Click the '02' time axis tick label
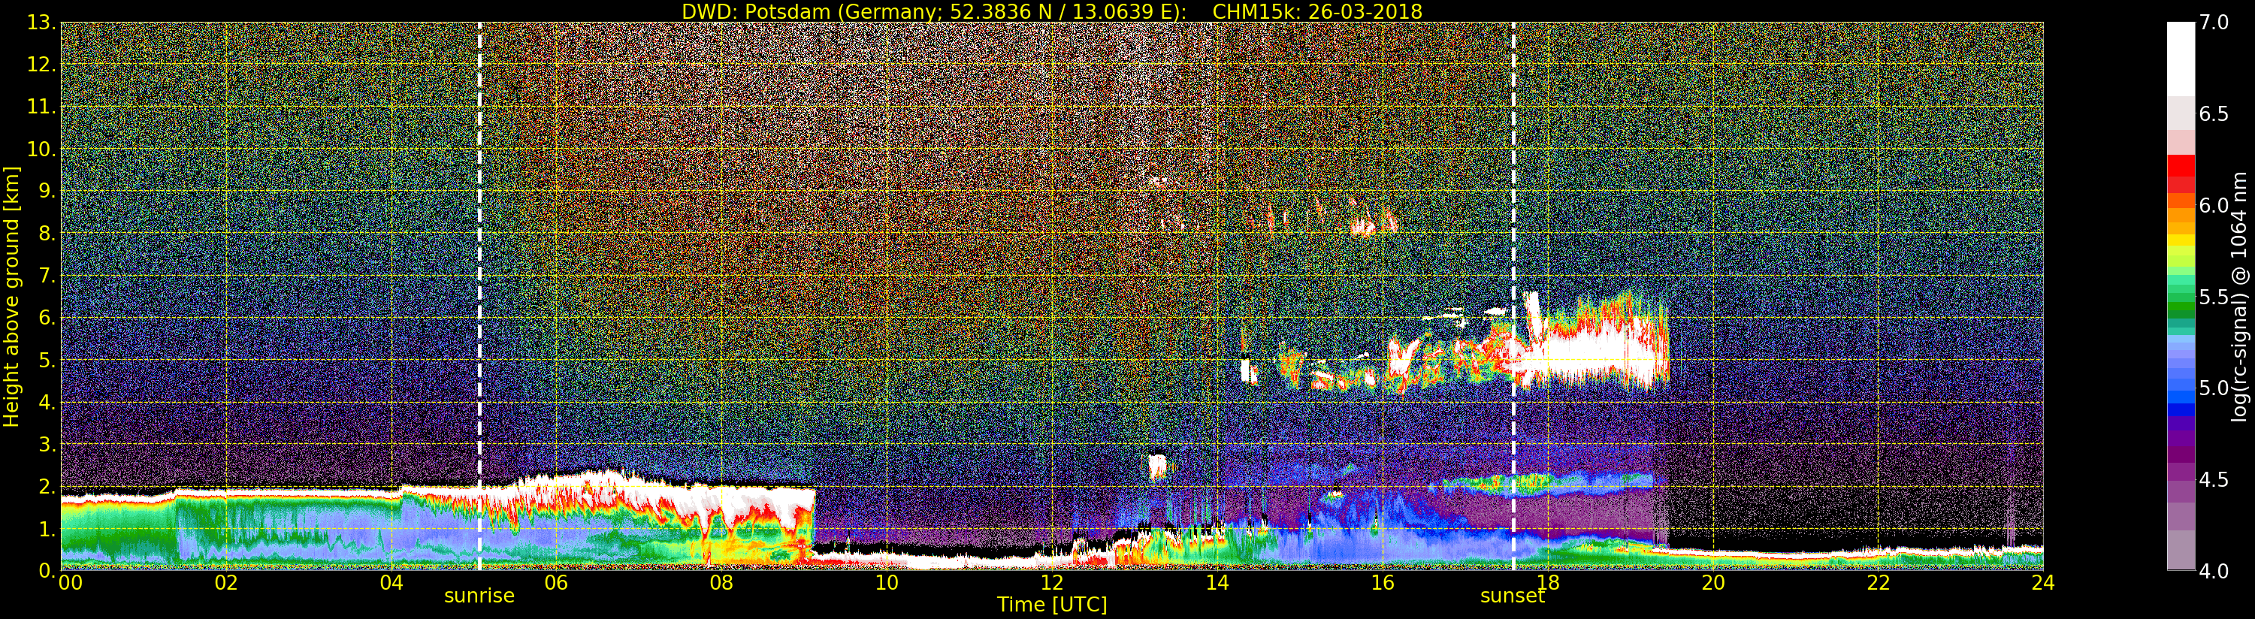2255x619 pixels. 226,582
